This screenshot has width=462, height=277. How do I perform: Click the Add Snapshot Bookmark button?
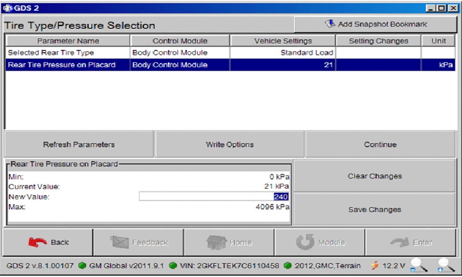tap(375, 24)
